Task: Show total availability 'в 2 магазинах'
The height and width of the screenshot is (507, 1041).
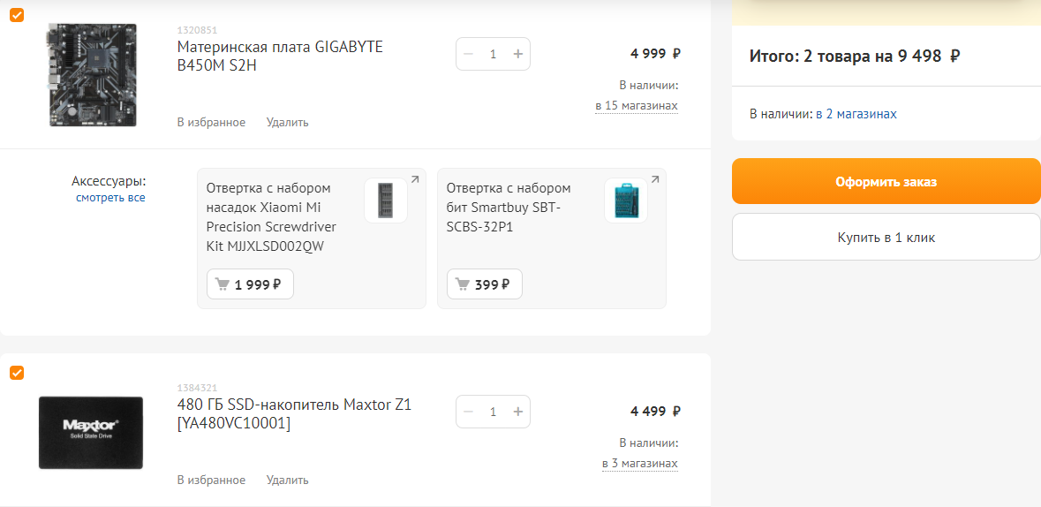Action: click(856, 114)
